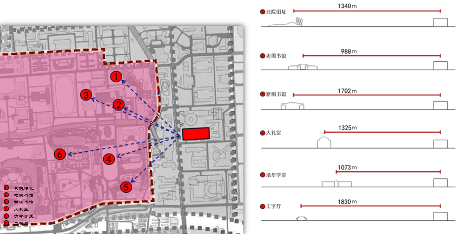This screenshot has height=234, width=462.
Task: Select map marker number 2
Action: point(119,105)
